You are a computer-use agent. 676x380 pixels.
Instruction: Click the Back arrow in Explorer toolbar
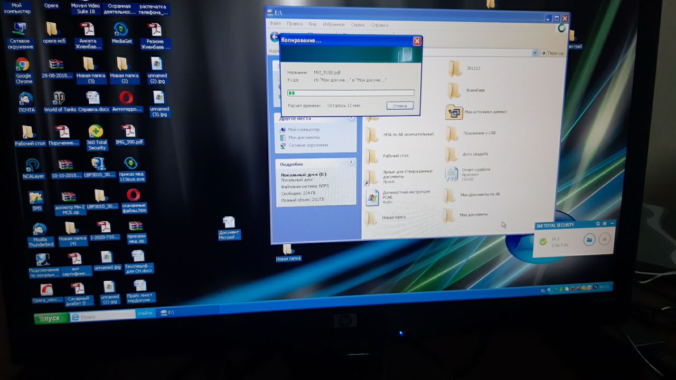[274, 37]
